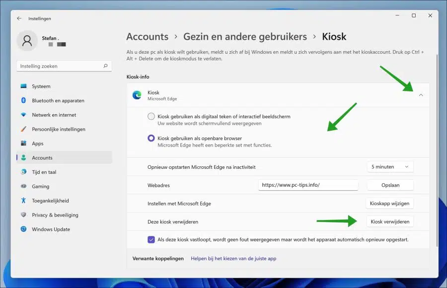
Task: Click the Gaming controller icon
Action: [x=24, y=186]
